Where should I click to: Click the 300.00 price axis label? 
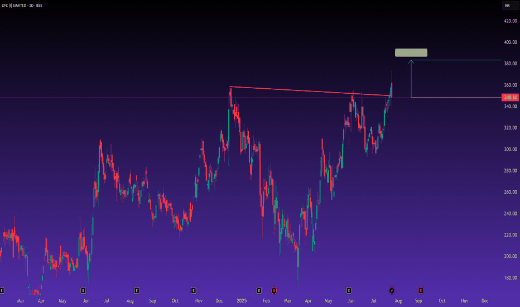pos(511,150)
